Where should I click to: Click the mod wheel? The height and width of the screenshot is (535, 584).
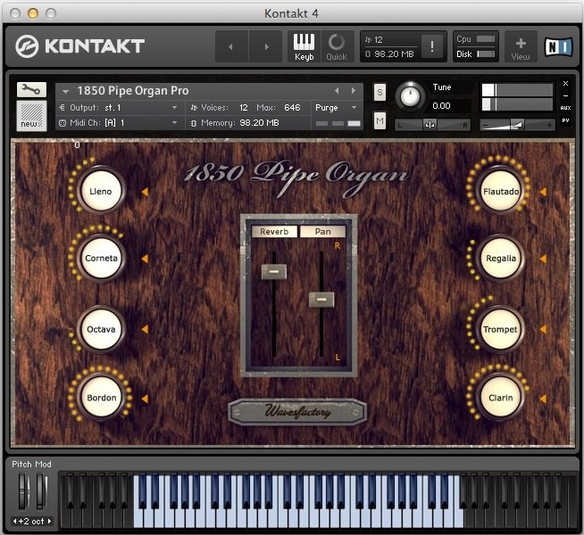pos(41,491)
